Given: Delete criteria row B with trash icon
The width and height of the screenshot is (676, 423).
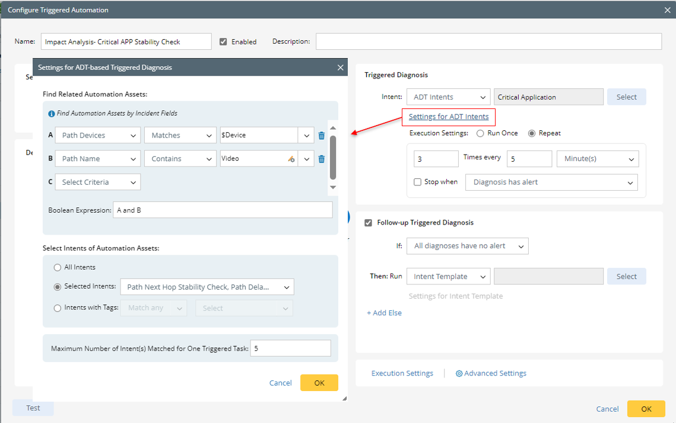Looking at the screenshot, I should 321,159.
